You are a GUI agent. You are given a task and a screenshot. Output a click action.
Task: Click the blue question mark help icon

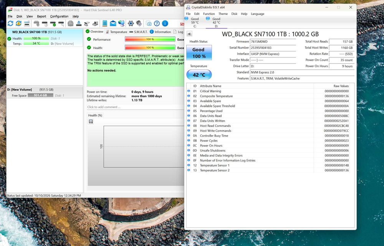coord(157,23)
